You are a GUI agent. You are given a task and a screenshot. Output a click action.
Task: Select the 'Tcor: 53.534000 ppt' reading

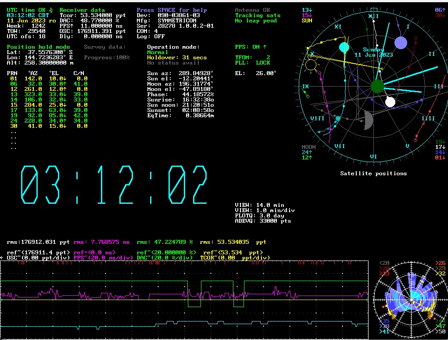point(93,15)
